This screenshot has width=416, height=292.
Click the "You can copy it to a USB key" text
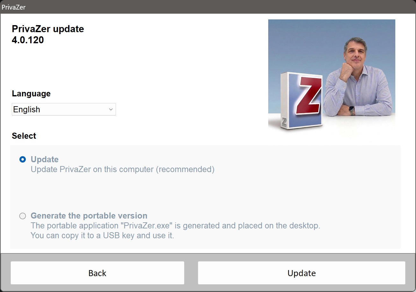[x=102, y=236]
